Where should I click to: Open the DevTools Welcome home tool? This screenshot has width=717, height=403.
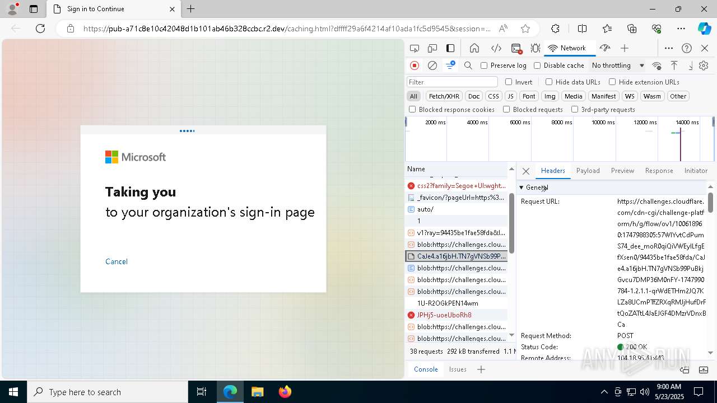coord(474,48)
